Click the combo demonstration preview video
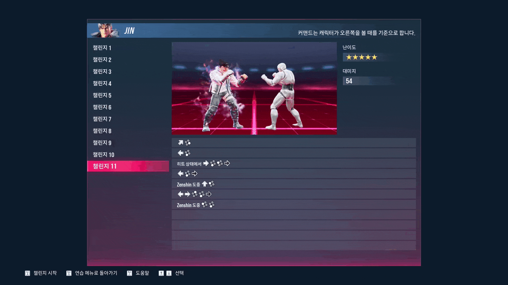 point(254,88)
